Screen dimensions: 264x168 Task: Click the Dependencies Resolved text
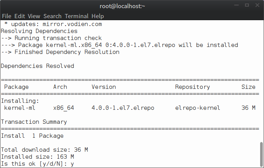click(37, 66)
